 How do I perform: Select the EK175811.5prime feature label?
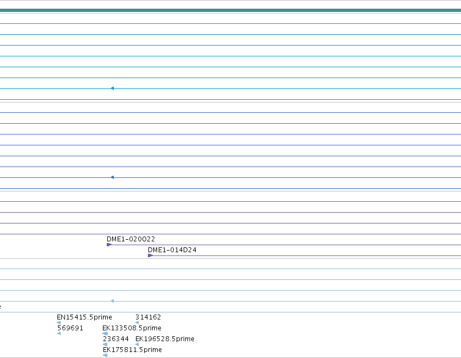(x=132, y=350)
